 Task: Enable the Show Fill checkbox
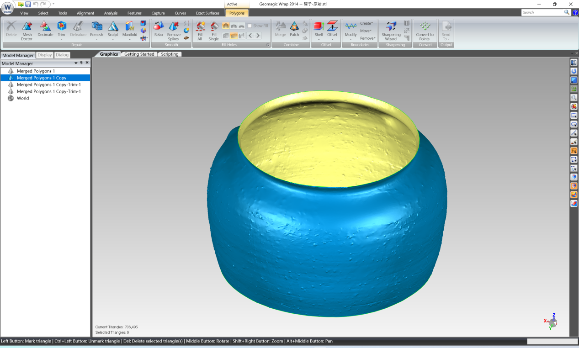pyautogui.click(x=250, y=26)
